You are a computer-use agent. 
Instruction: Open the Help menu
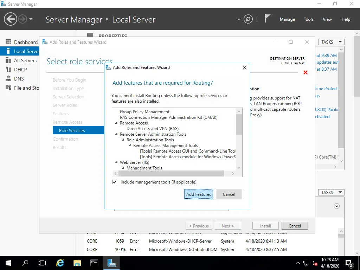click(x=346, y=19)
